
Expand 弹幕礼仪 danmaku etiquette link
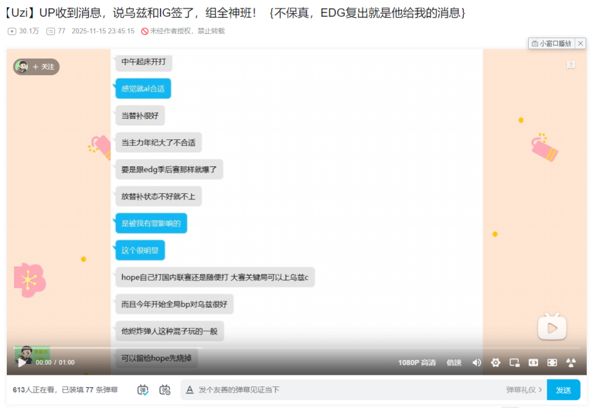(524, 389)
